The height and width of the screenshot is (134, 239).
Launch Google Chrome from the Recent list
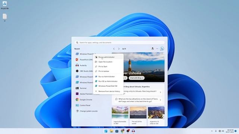click(x=84, y=100)
